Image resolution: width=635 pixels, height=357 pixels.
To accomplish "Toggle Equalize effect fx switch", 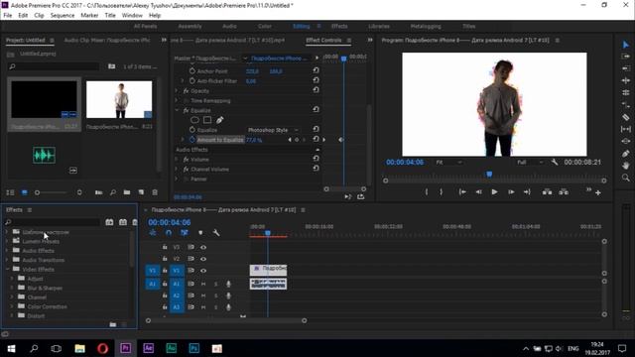I will pos(186,110).
